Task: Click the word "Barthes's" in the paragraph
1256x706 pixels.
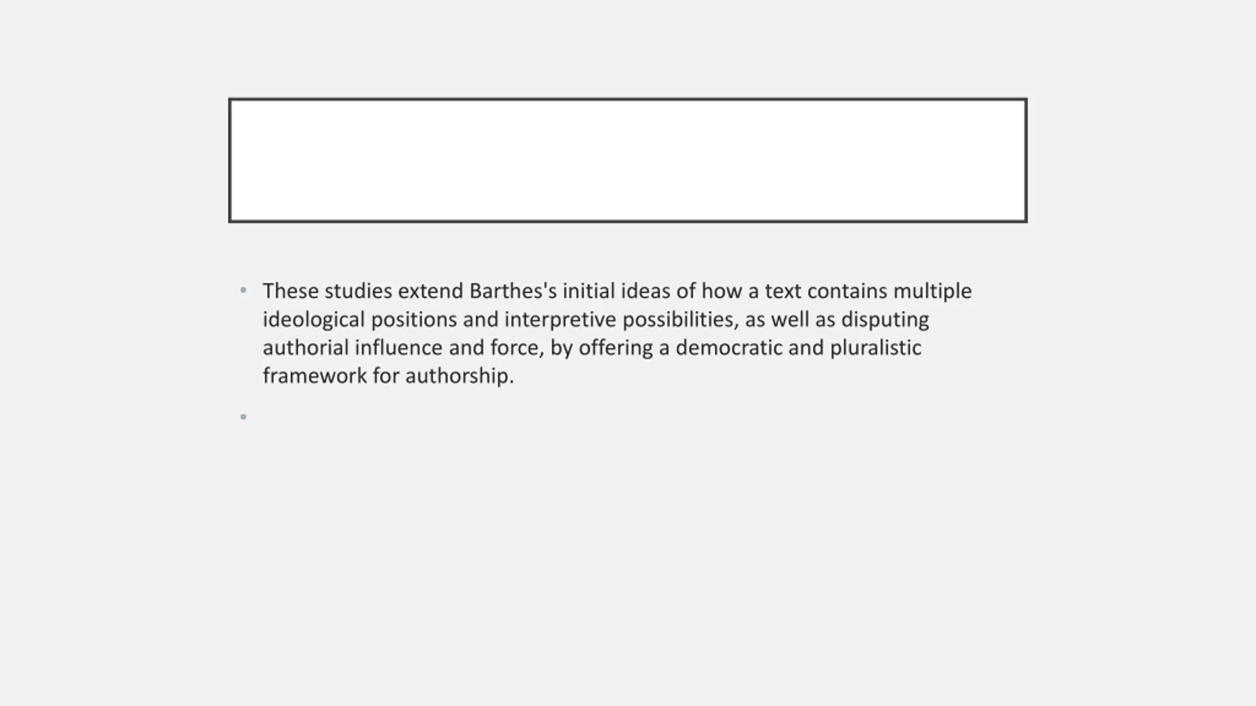Action: pos(513,291)
